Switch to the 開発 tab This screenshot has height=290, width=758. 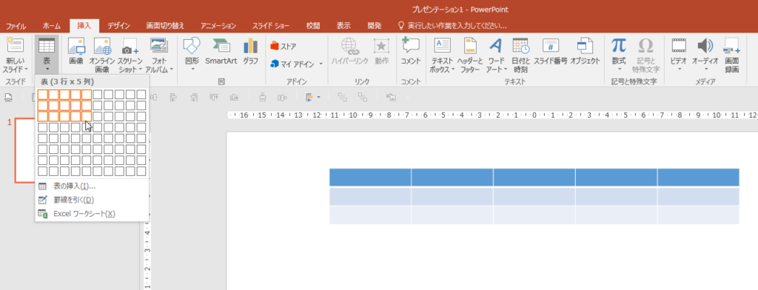374,26
